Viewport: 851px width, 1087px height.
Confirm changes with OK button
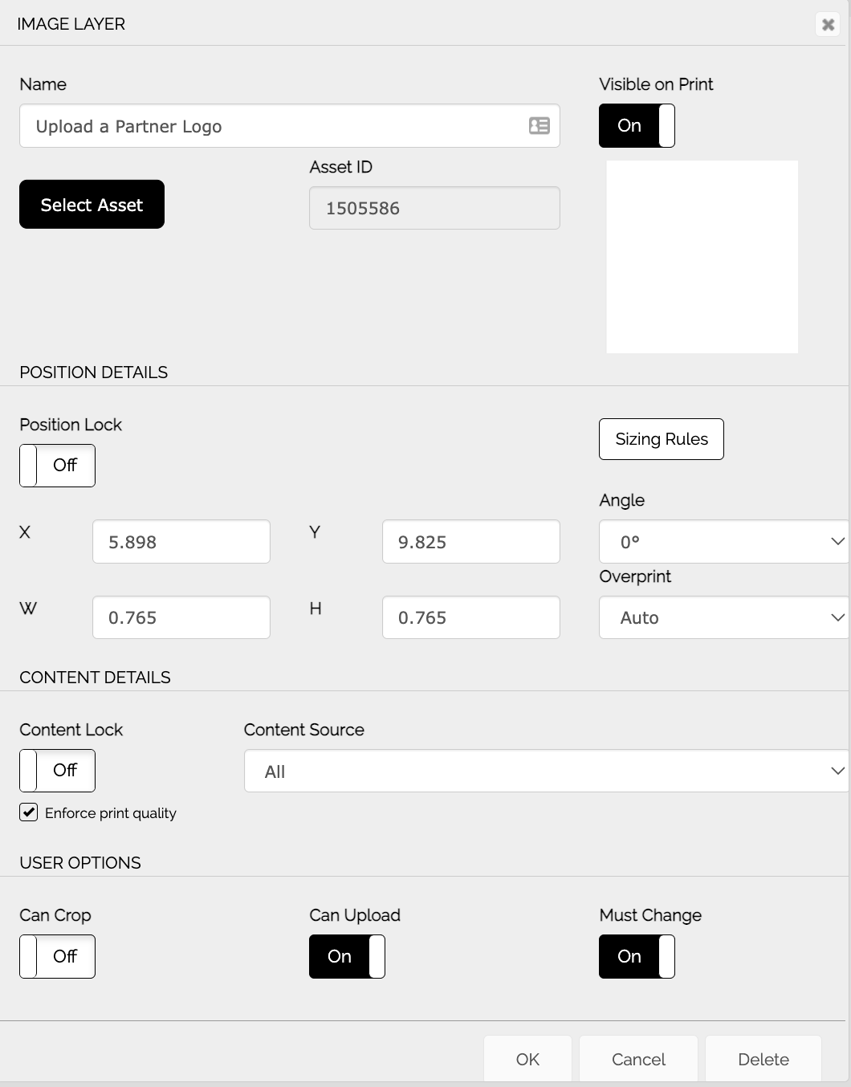click(x=527, y=1059)
